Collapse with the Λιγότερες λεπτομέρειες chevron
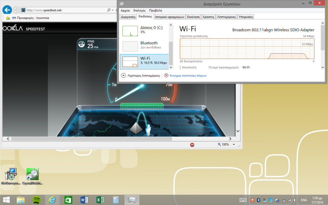 point(123,75)
